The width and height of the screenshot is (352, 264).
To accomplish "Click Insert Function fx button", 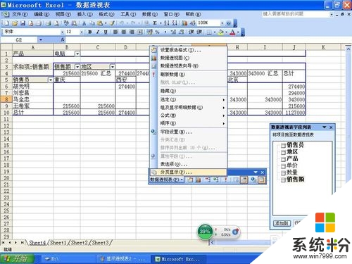I will [x=63, y=40].
